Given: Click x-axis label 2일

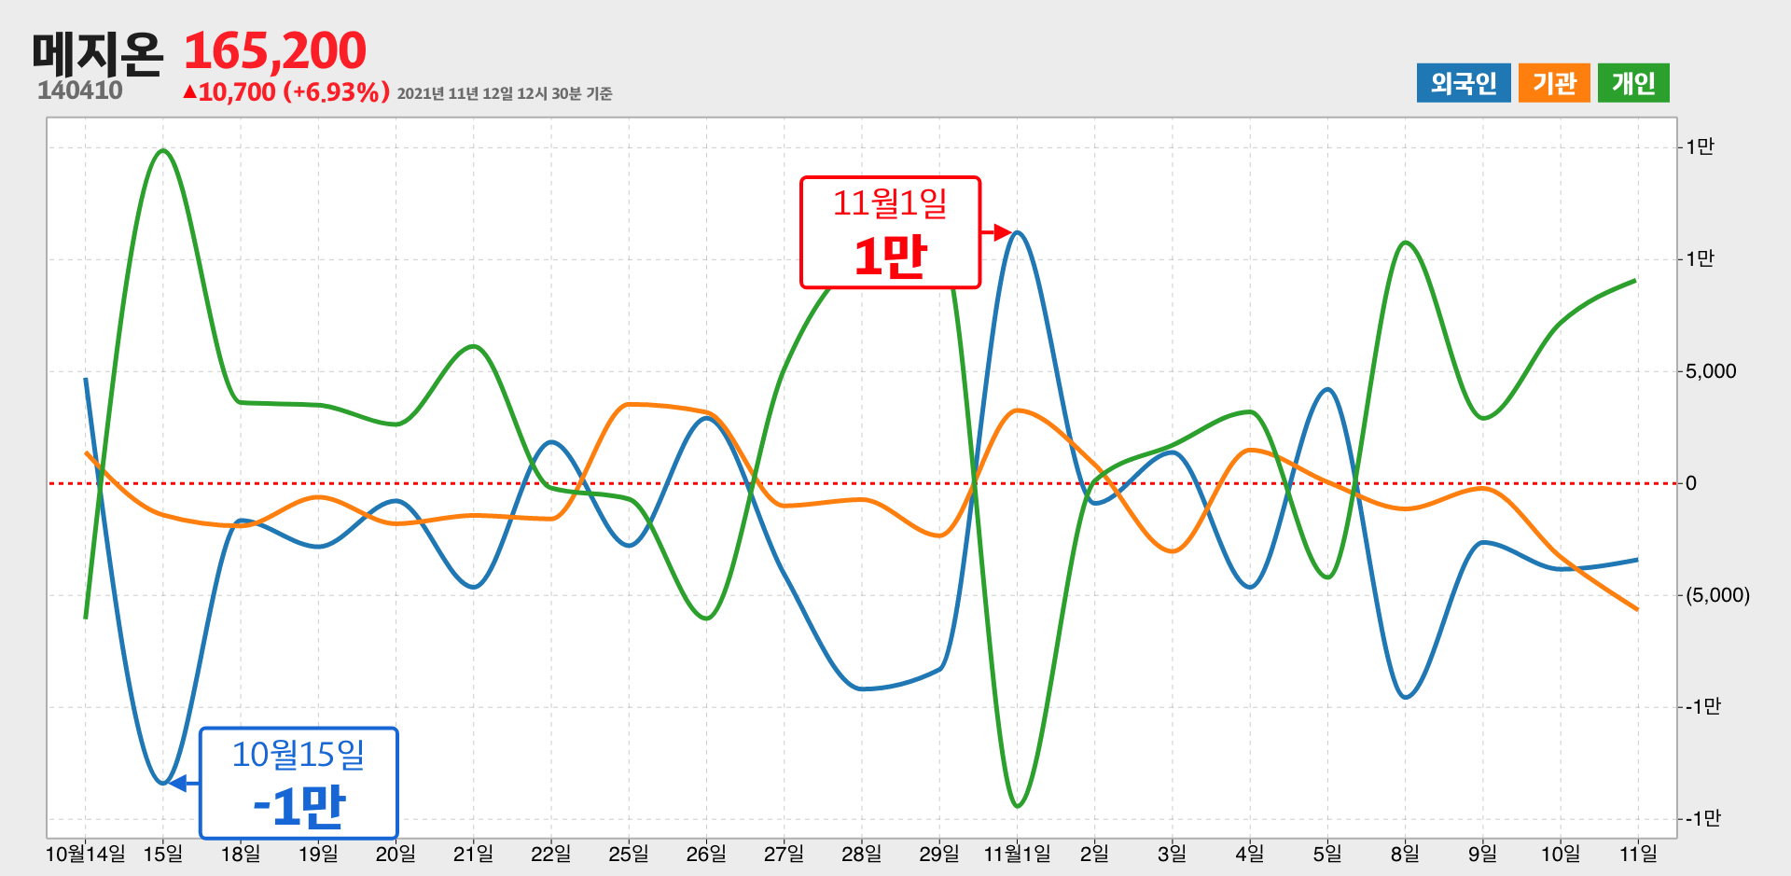Looking at the screenshot, I should click(1094, 854).
